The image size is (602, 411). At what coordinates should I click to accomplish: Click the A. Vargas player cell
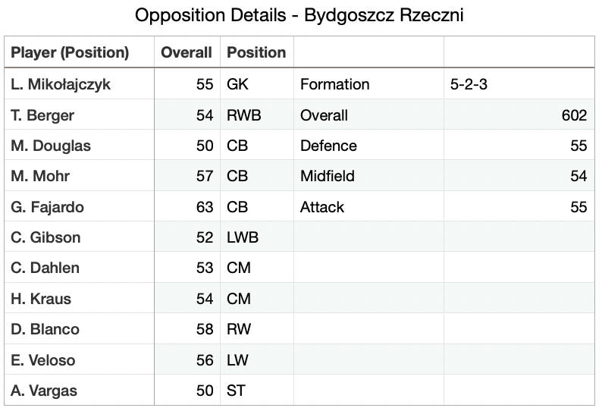coord(44,391)
